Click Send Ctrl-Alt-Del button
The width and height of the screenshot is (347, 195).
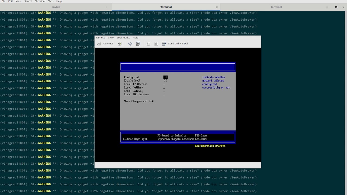click(x=175, y=44)
